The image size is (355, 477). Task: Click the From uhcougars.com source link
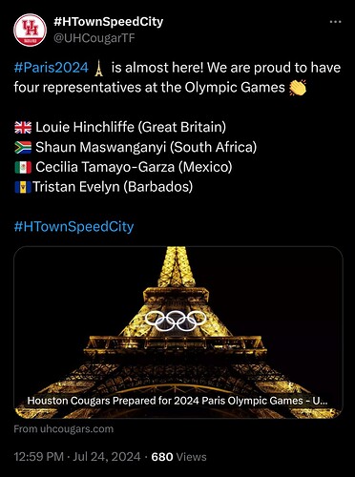pyautogui.click(x=64, y=429)
